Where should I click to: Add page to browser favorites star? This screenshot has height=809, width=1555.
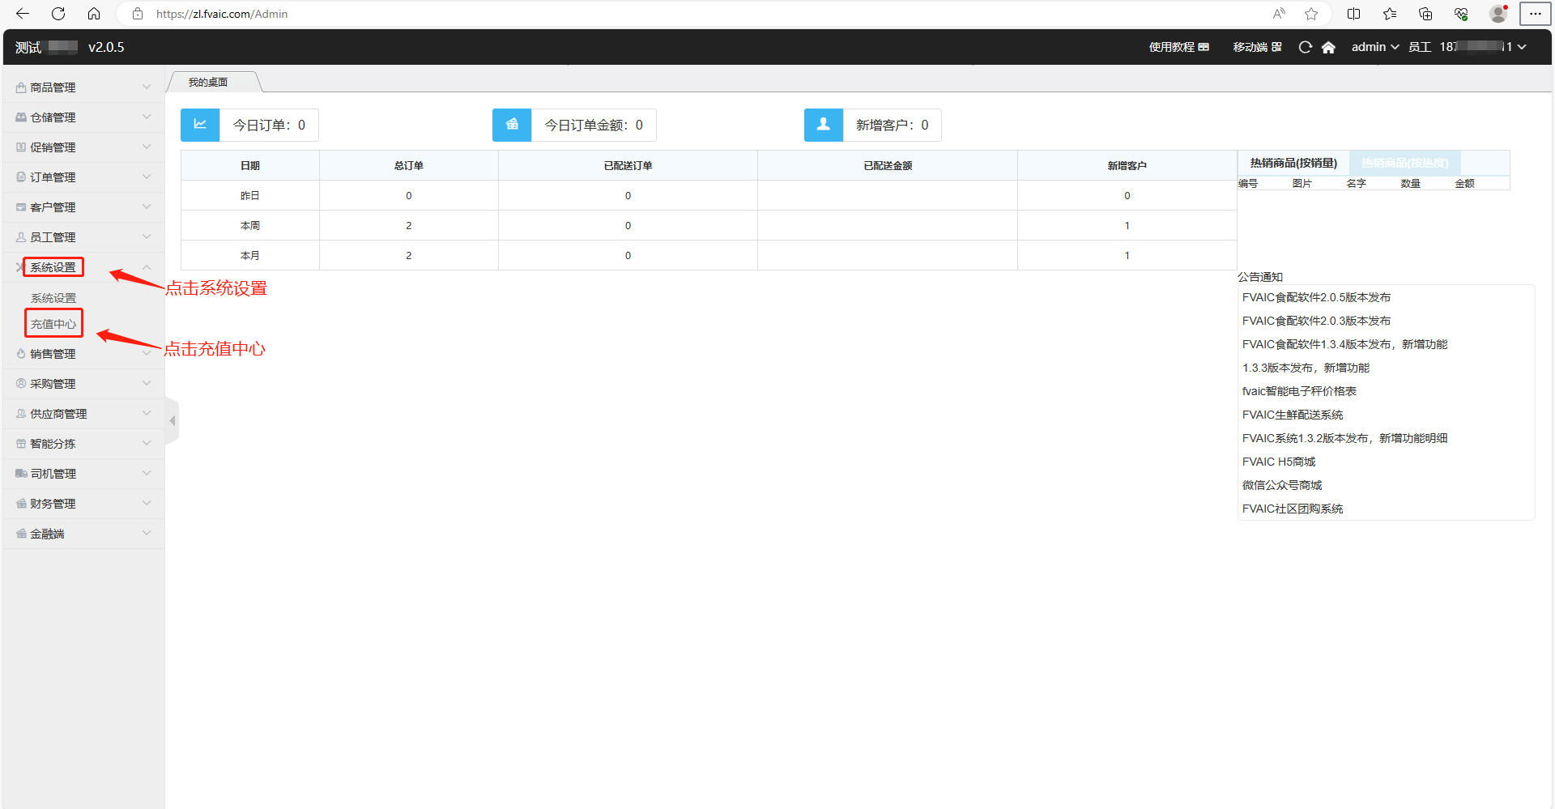point(1311,14)
